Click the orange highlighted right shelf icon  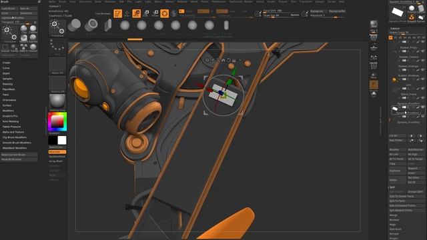[374, 85]
